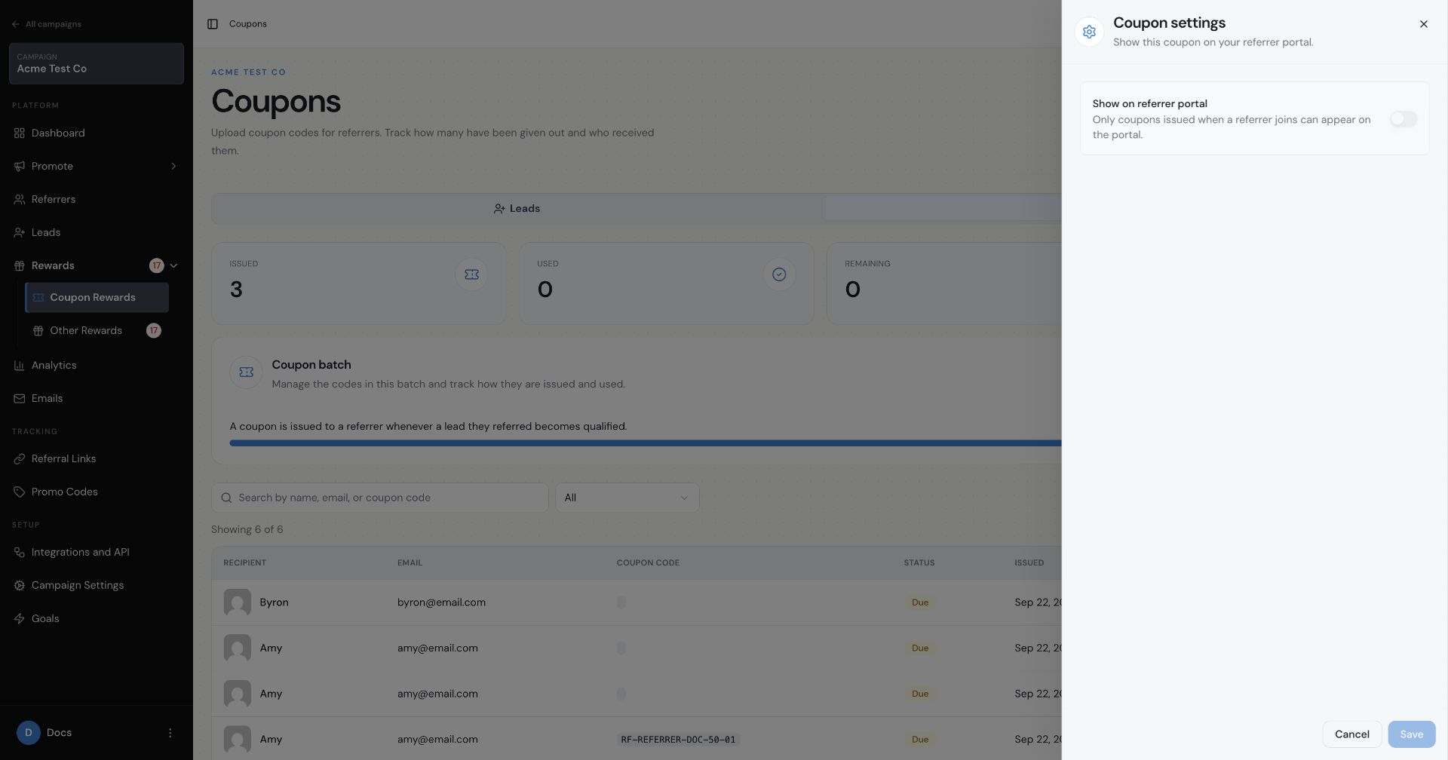Click the search magnifier icon

[x=226, y=498]
